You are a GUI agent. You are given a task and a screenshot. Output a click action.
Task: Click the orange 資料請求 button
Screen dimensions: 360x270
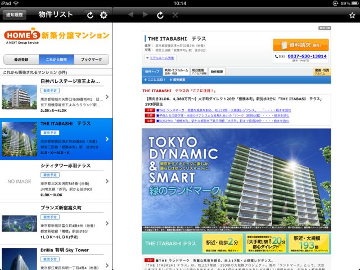pos(301,45)
